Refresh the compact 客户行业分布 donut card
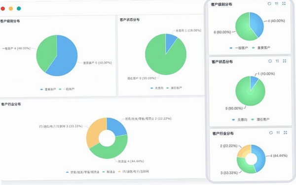This screenshot has width=296, height=185. coord(271,133)
